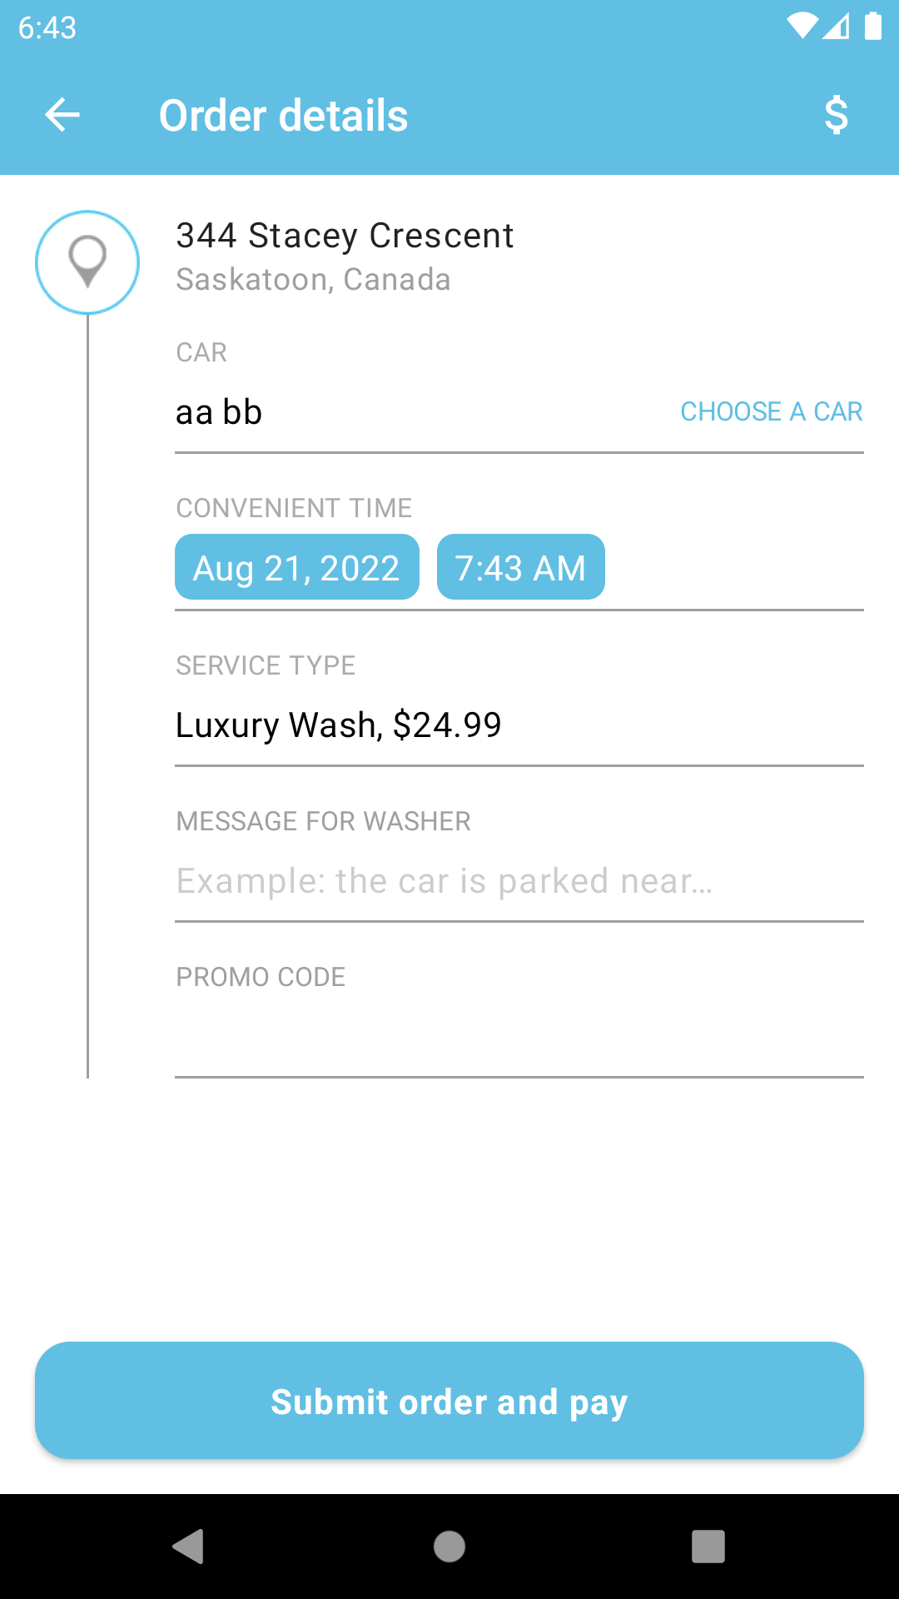This screenshot has width=899, height=1599.
Task: Tap Saskatoon, Canada city text
Action: click(314, 280)
